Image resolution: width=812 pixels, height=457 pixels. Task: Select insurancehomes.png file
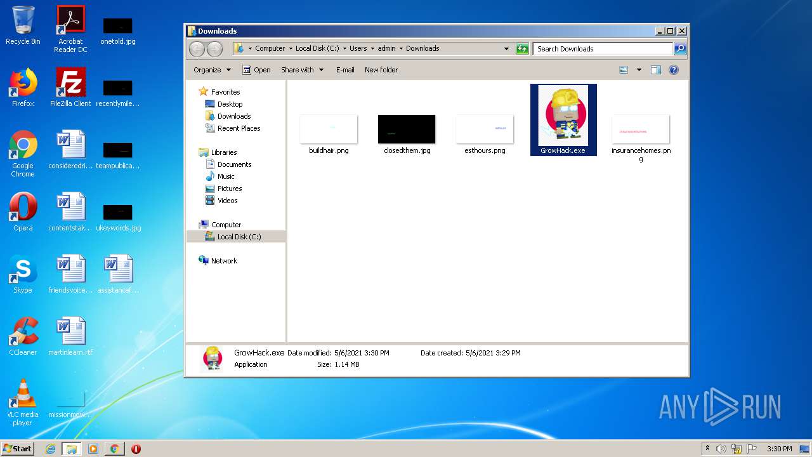[641, 138]
